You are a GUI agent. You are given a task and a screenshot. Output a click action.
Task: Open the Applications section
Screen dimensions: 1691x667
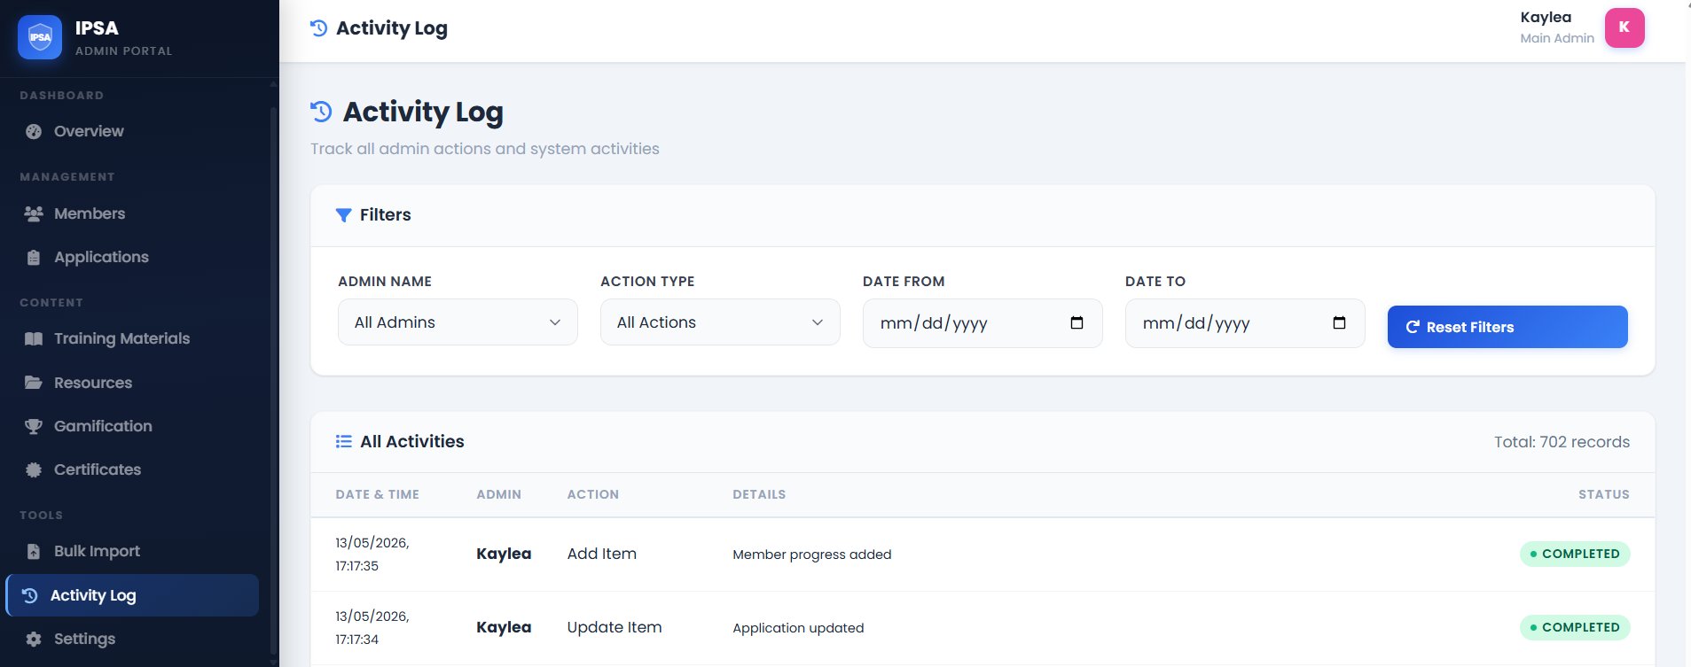(x=133, y=257)
